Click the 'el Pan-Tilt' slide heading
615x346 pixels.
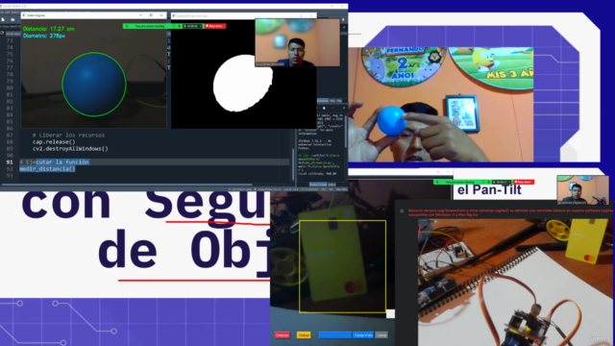pos(489,190)
